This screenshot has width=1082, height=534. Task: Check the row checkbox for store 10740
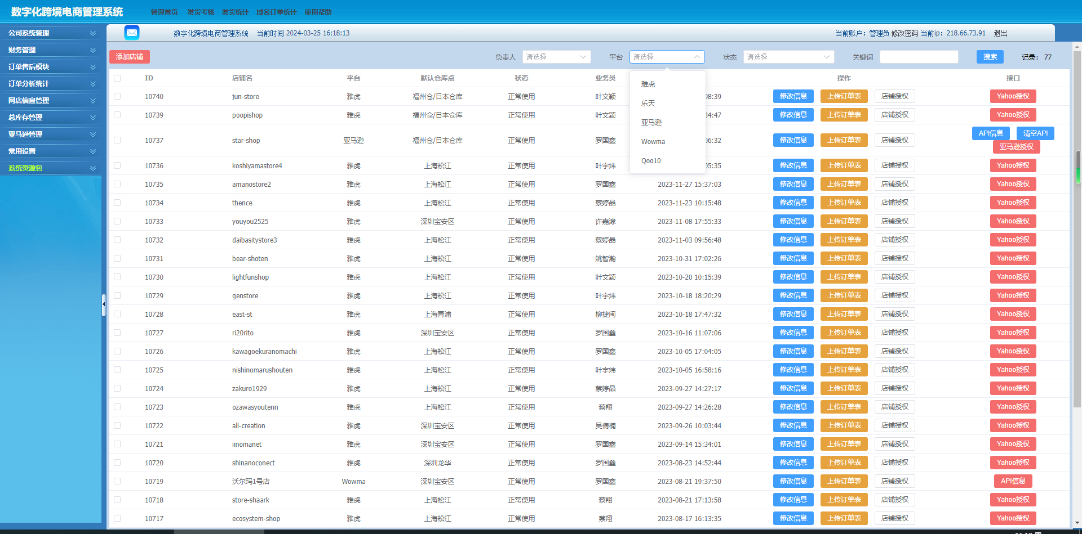click(117, 97)
